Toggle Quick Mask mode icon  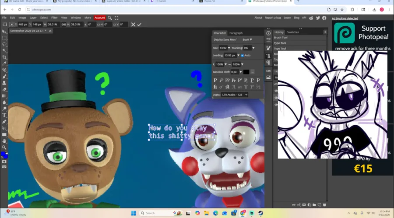point(4,162)
